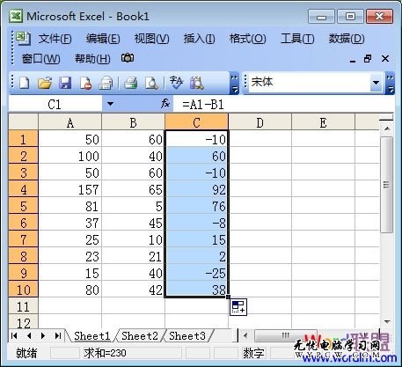Image resolution: width=402 pixels, height=367 pixels.
Task: Expand Formatting toolbar options chevron
Action: (391, 83)
